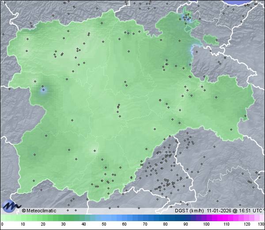The height and width of the screenshot is (230, 265).
Task: Click the Meteoclimatic wave logo
Action: [11, 206]
